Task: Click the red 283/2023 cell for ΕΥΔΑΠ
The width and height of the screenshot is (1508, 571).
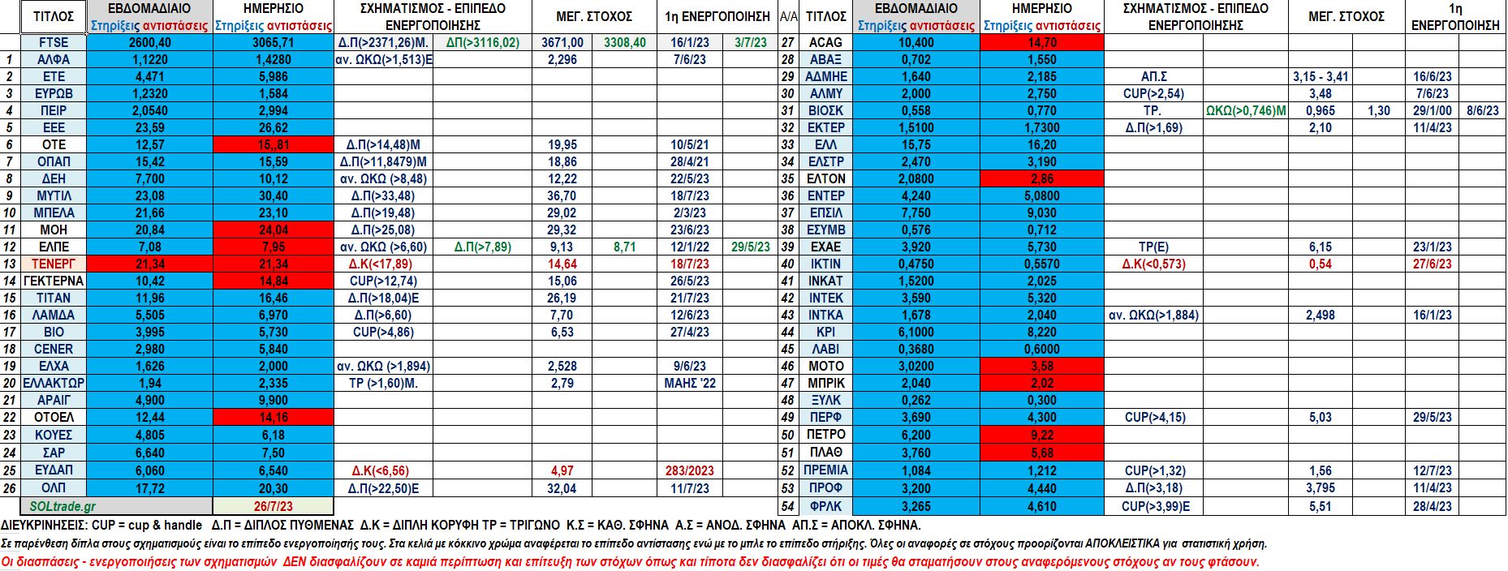Action: (x=690, y=470)
